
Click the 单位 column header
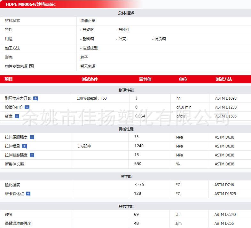183,79
